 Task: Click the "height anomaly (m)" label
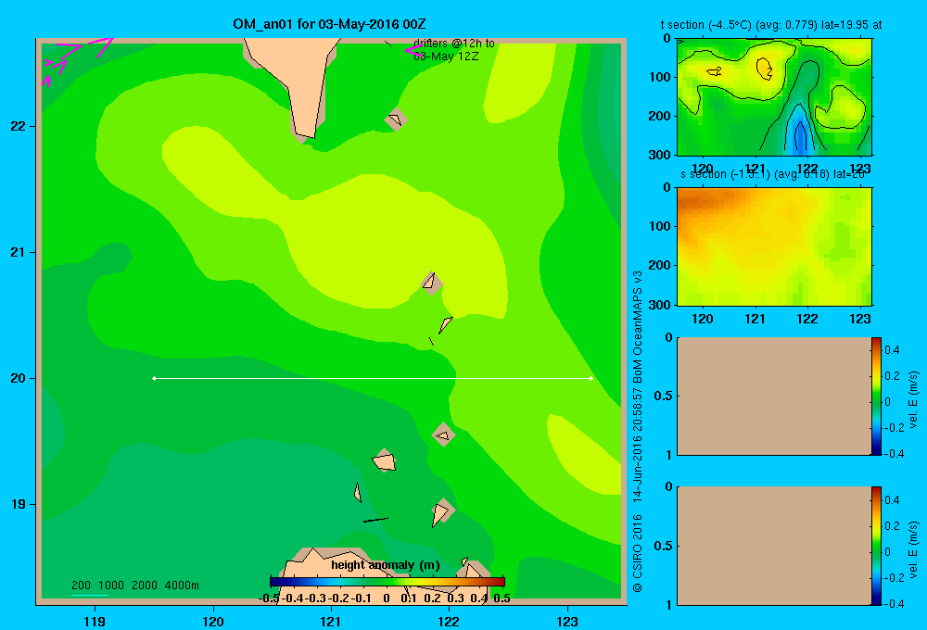tap(386, 565)
